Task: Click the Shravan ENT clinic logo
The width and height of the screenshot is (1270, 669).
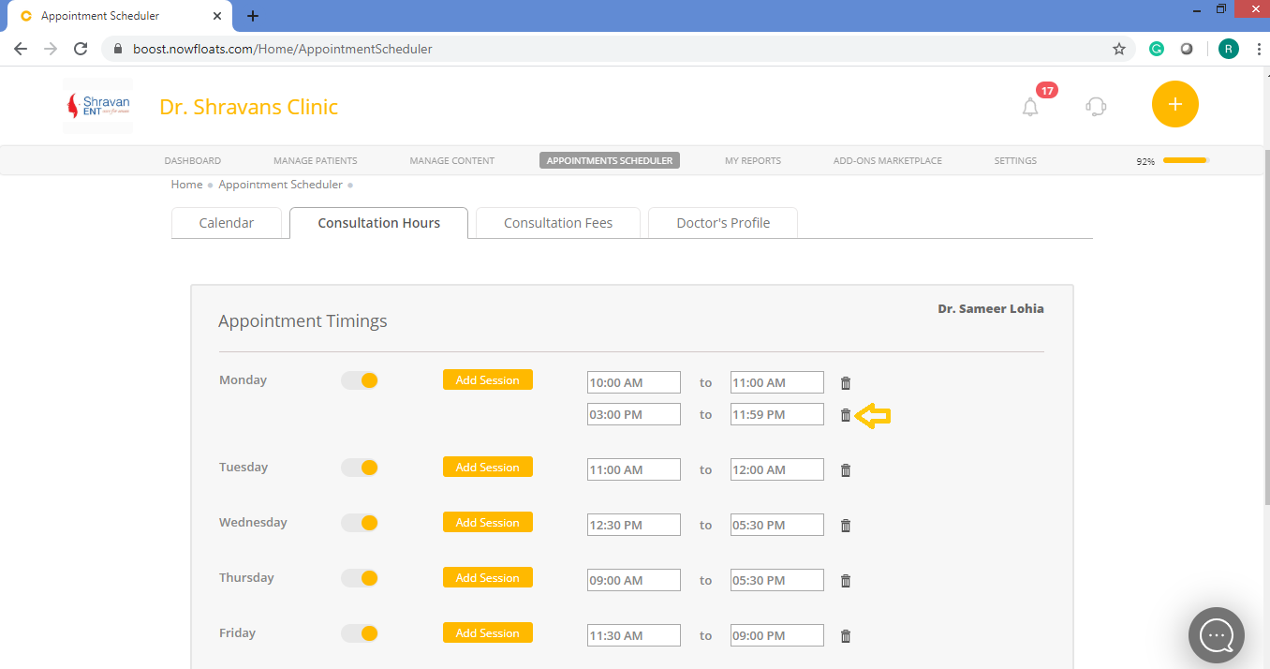Action: (96, 103)
